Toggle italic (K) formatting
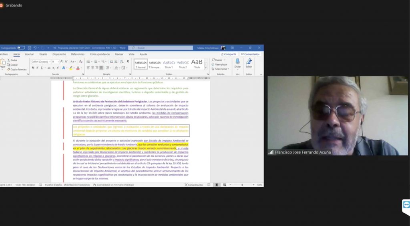The width and height of the screenshot is (410, 226). click(x=37, y=68)
